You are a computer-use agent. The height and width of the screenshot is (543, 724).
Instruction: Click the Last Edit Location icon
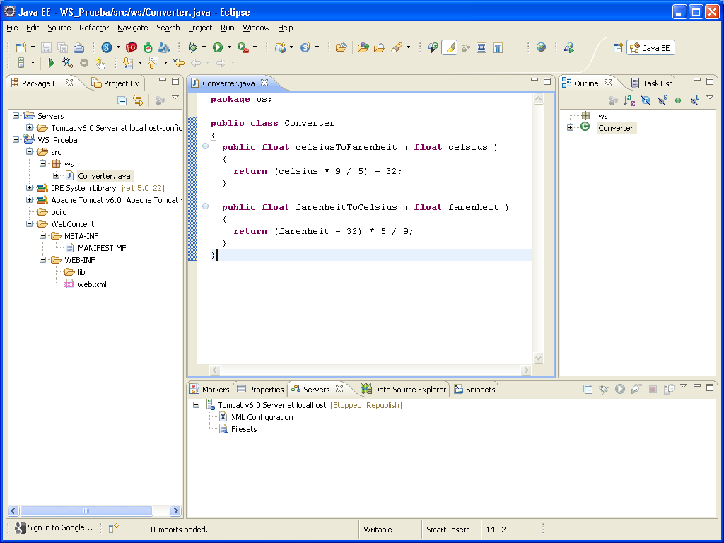point(179,62)
